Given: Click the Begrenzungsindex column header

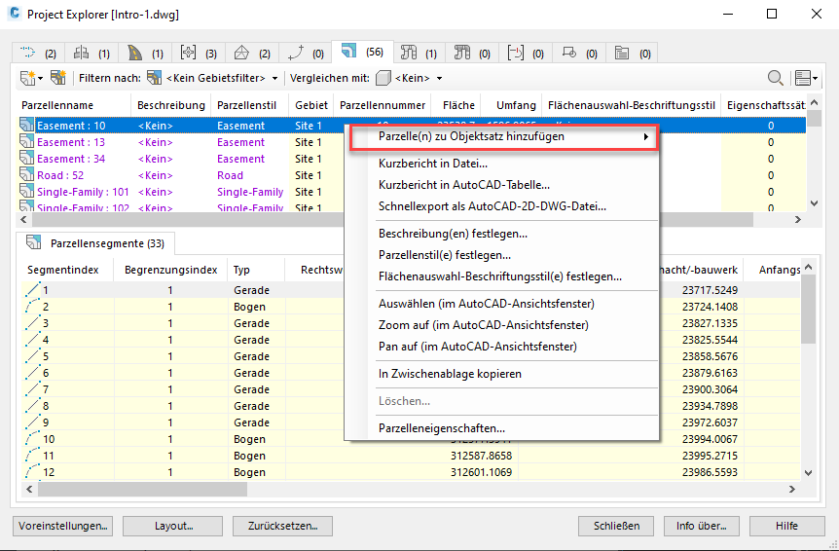Looking at the screenshot, I should point(170,271).
